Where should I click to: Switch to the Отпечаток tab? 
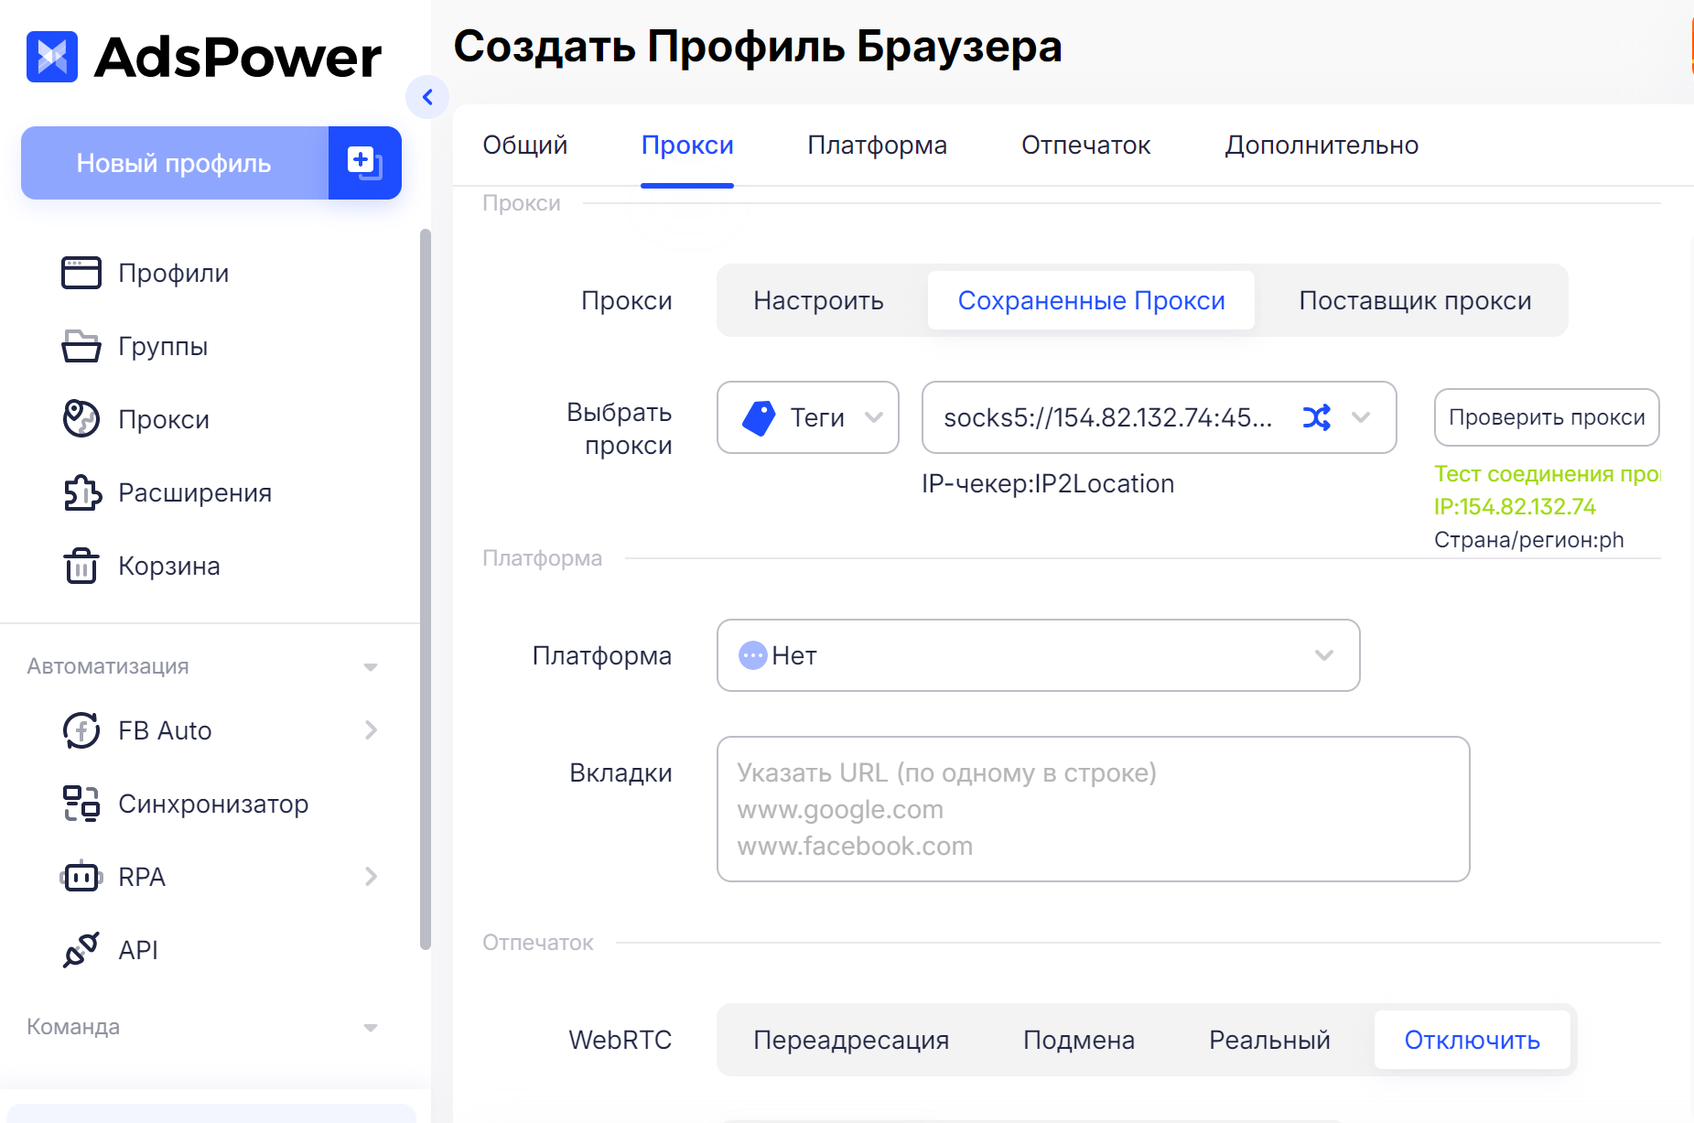pos(1085,145)
